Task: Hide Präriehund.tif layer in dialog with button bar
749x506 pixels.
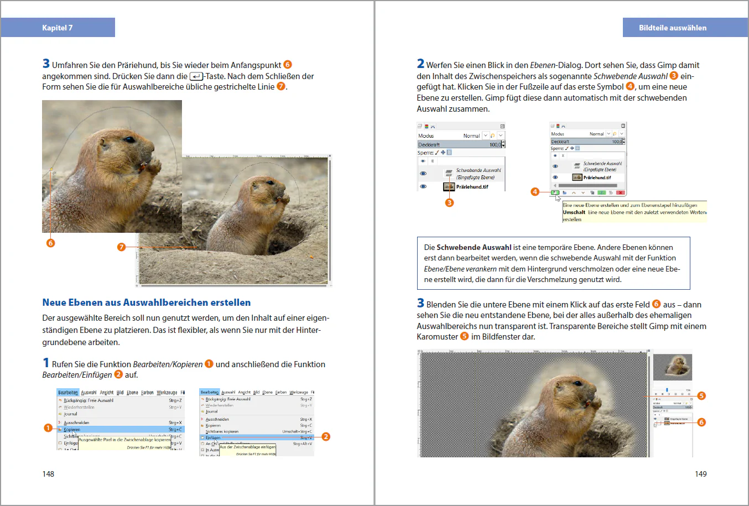Action: click(555, 177)
